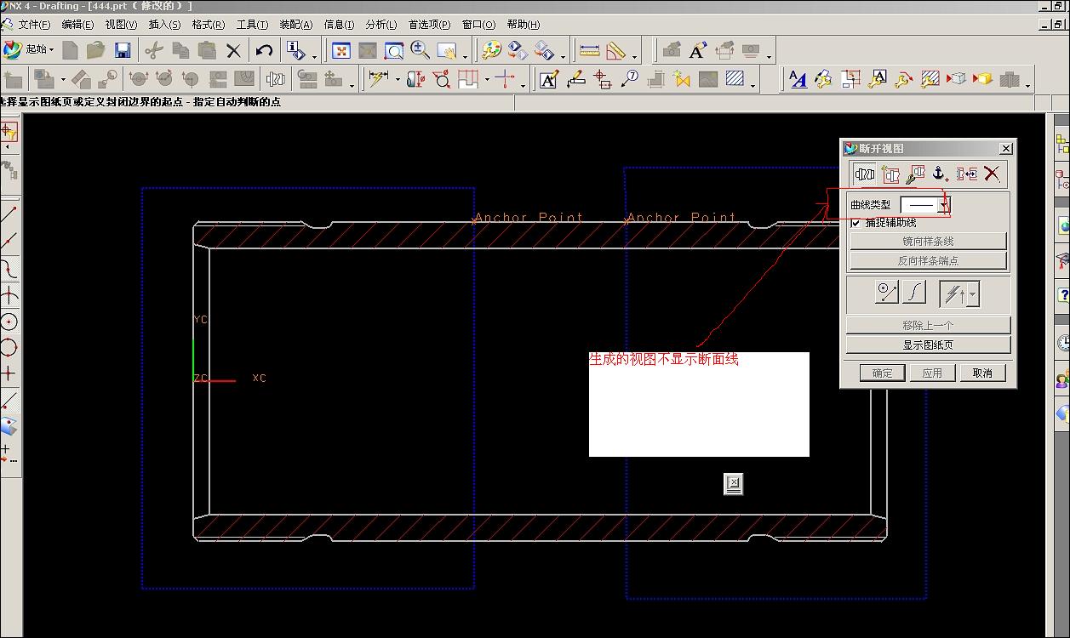Select Add Break Region icon in dialog
Image resolution: width=1070 pixels, height=638 pixels.
pyautogui.click(x=865, y=174)
